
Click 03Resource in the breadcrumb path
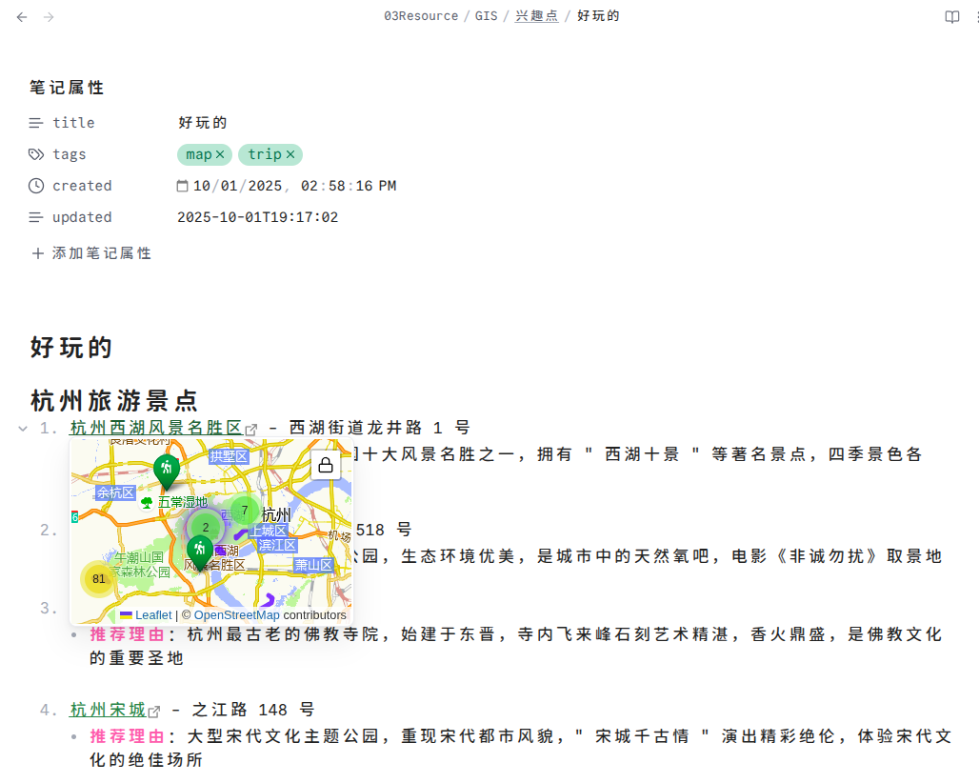click(x=420, y=16)
